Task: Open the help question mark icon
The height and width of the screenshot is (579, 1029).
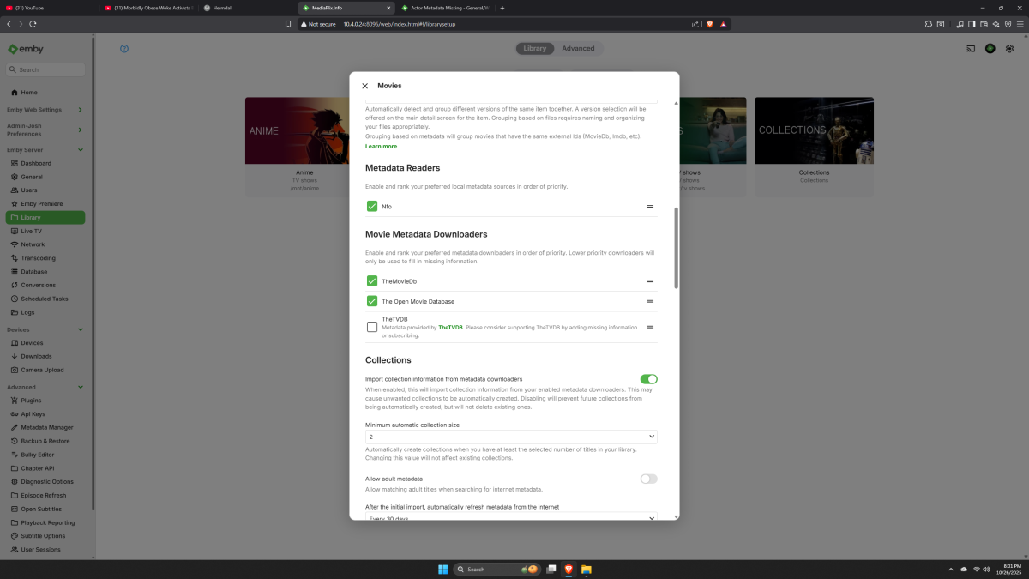Action: click(x=123, y=49)
